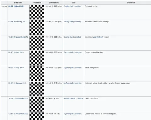
Task: Open the Cmglee user page
Action: click(x=66, y=6)
